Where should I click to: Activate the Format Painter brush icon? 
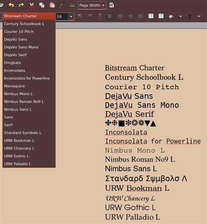tap(62, 5)
